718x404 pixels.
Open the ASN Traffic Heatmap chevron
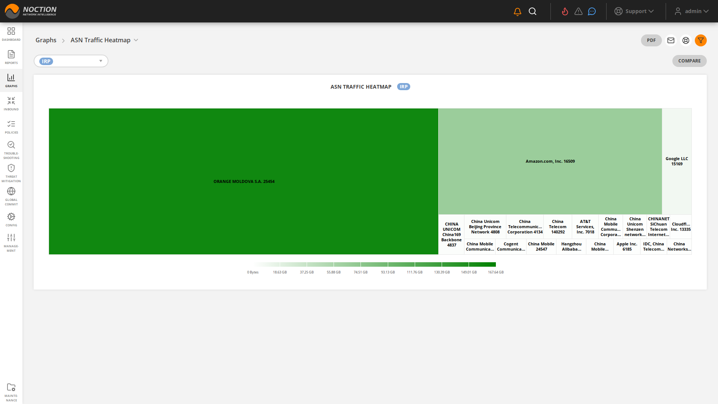click(135, 40)
